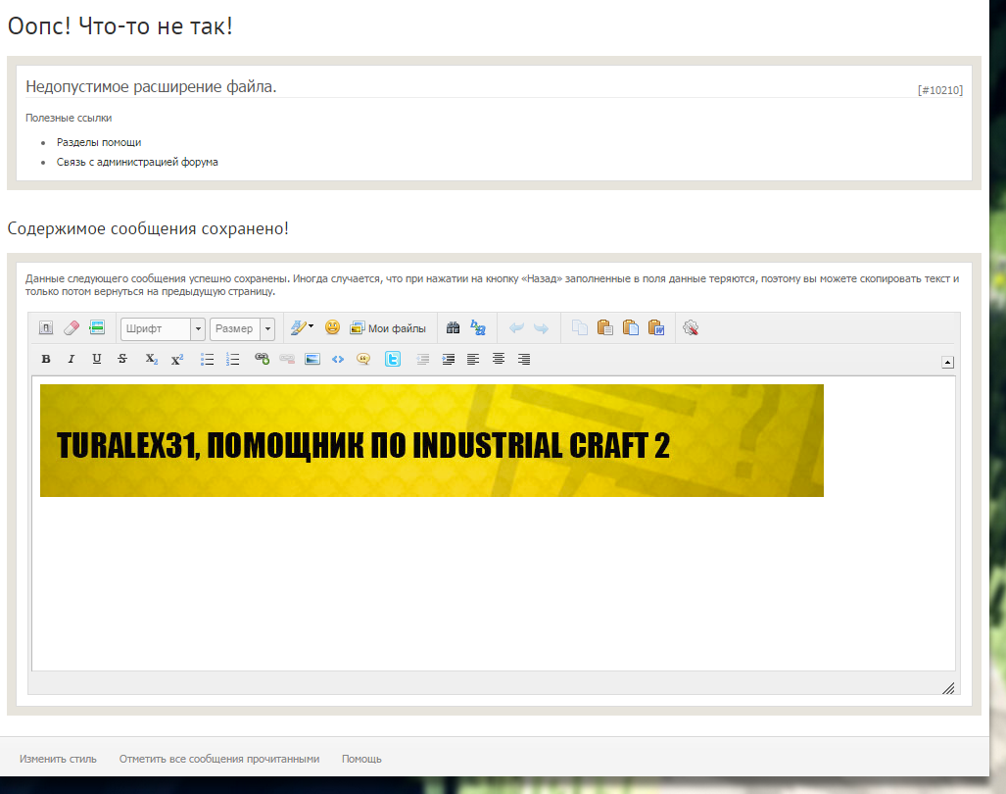This screenshot has width=1006, height=794.
Task: Click the editor resize handle corner
Action: pos(948,688)
